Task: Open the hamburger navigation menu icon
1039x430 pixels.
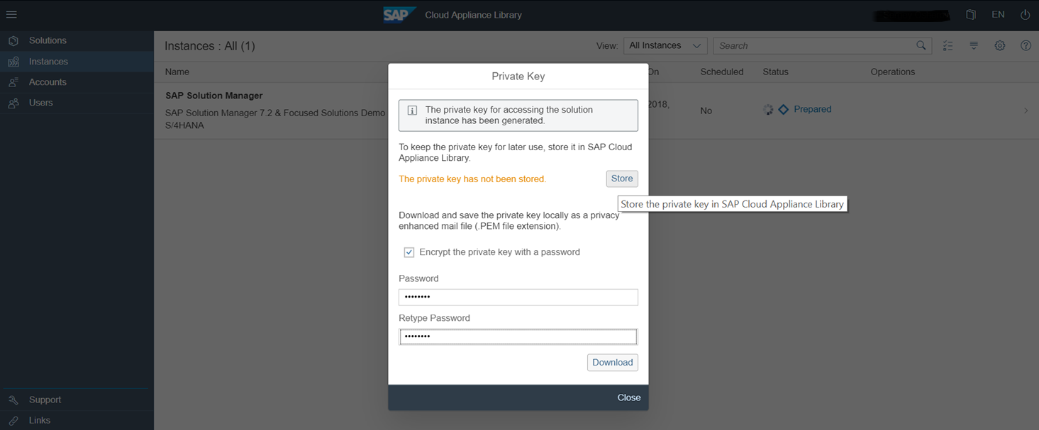Action: point(11,14)
